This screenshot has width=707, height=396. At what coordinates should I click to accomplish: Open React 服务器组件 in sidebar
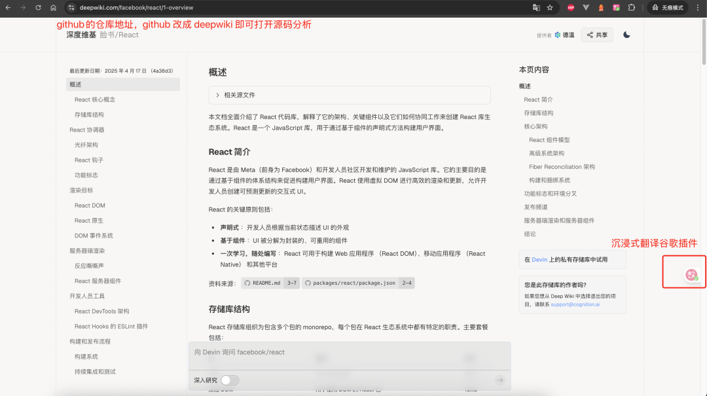98,281
